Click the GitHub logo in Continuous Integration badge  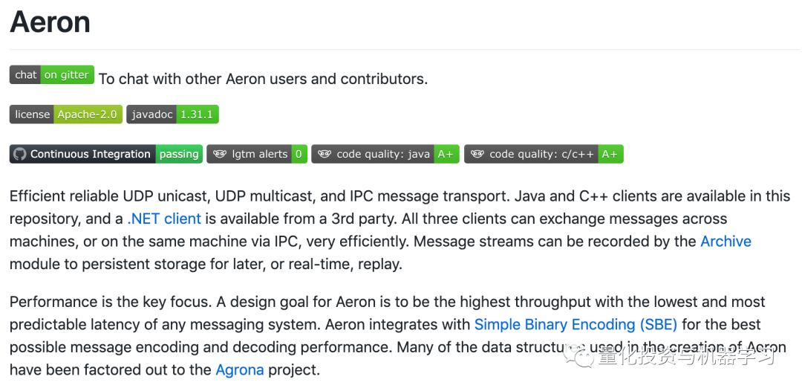coord(19,154)
